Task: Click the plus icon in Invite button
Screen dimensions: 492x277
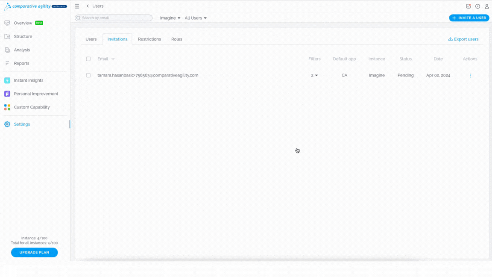Action: pyautogui.click(x=454, y=18)
